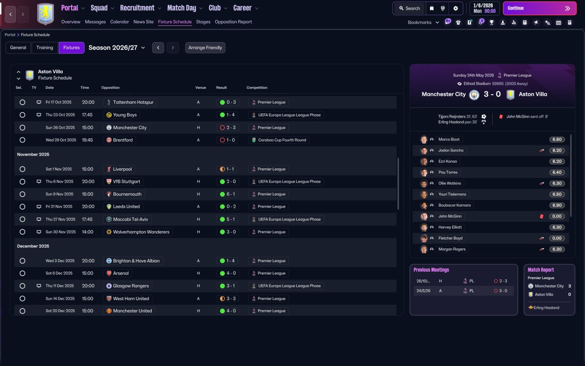
Task: Open the shirt icon in bookmarks bar
Action: (x=458, y=22)
